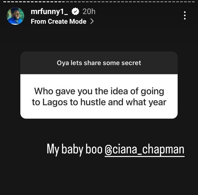
Task: Expand the chevron beside From Create Mode
Action: click(92, 21)
